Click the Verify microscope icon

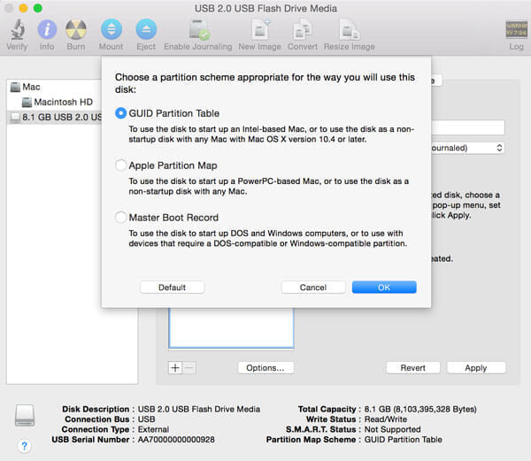[x=17, y=29]
